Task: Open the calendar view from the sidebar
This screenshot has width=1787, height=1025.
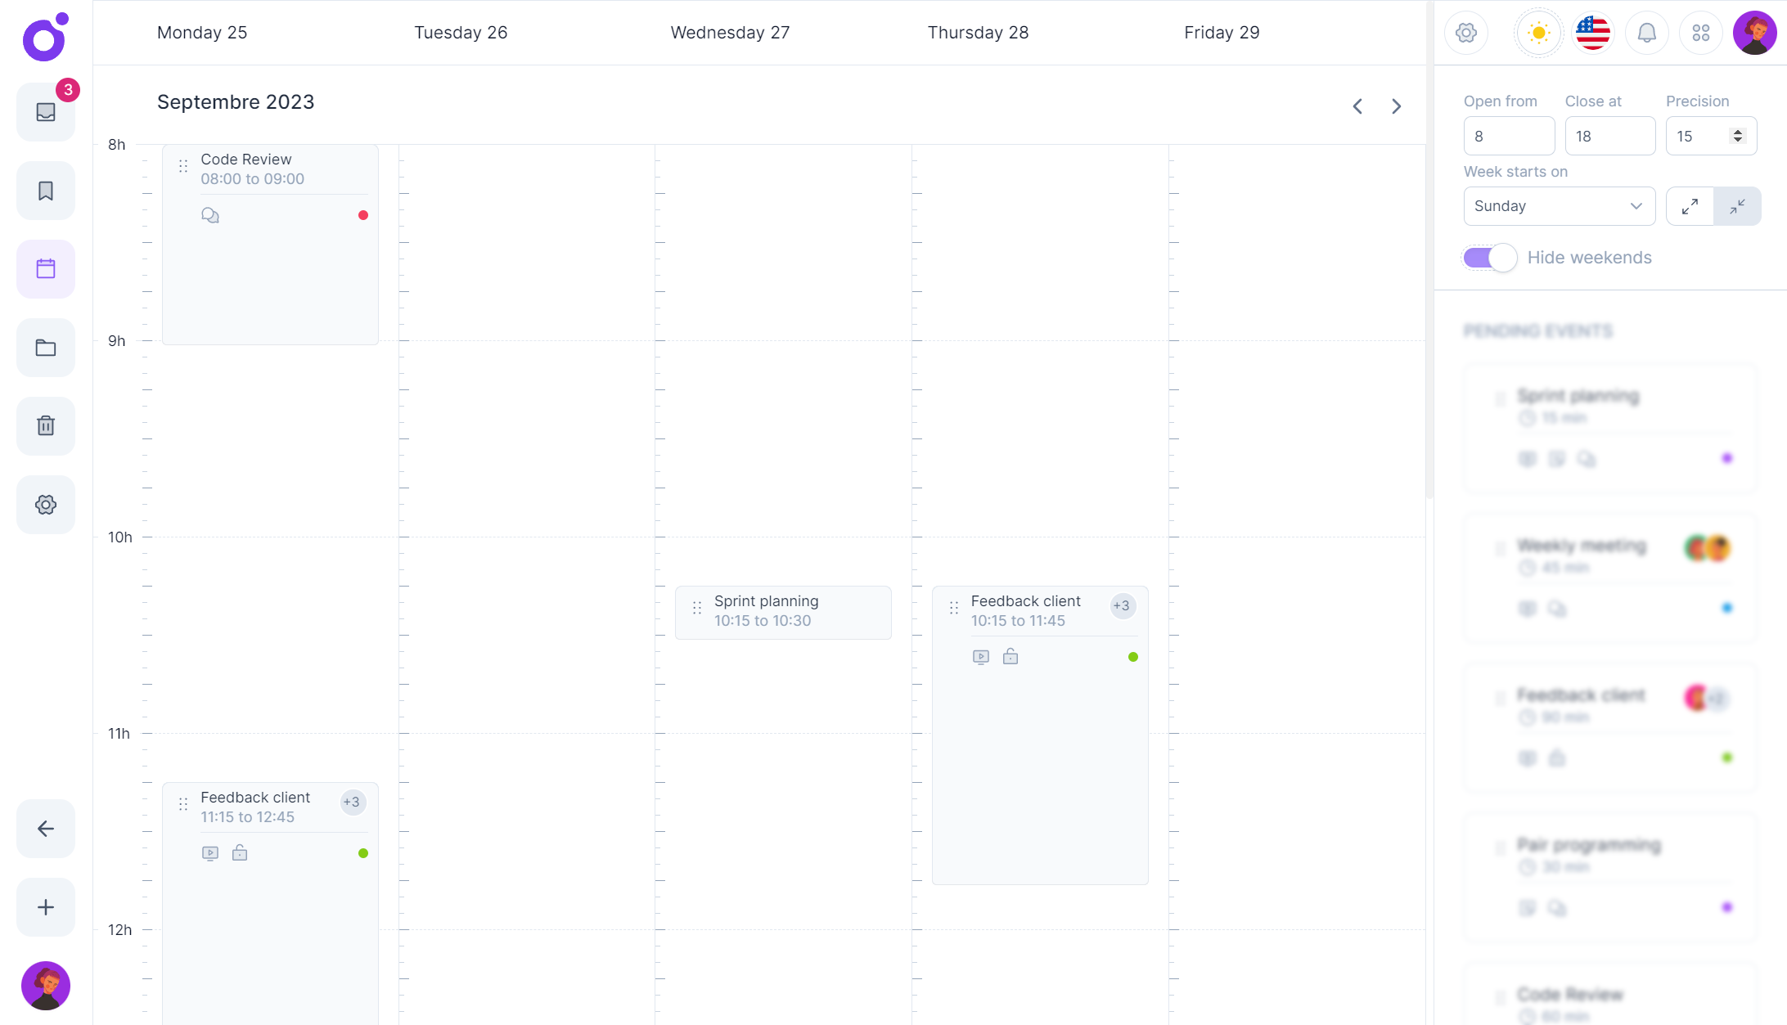Action: coord(45,268)
